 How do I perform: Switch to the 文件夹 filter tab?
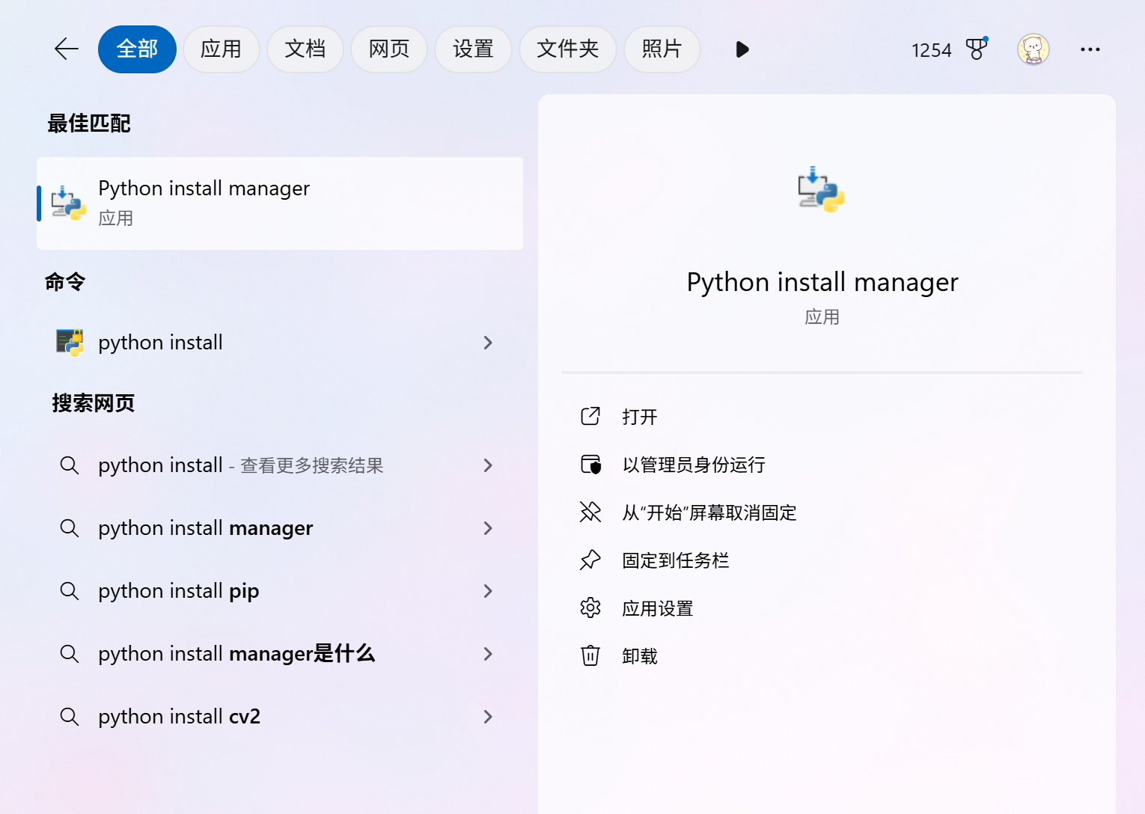click(568, 49)
